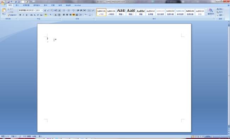This screenshot has height=139, width=230.
Task: Apply the 標題 1 (Heading 1) style
Action: [121, 12]
